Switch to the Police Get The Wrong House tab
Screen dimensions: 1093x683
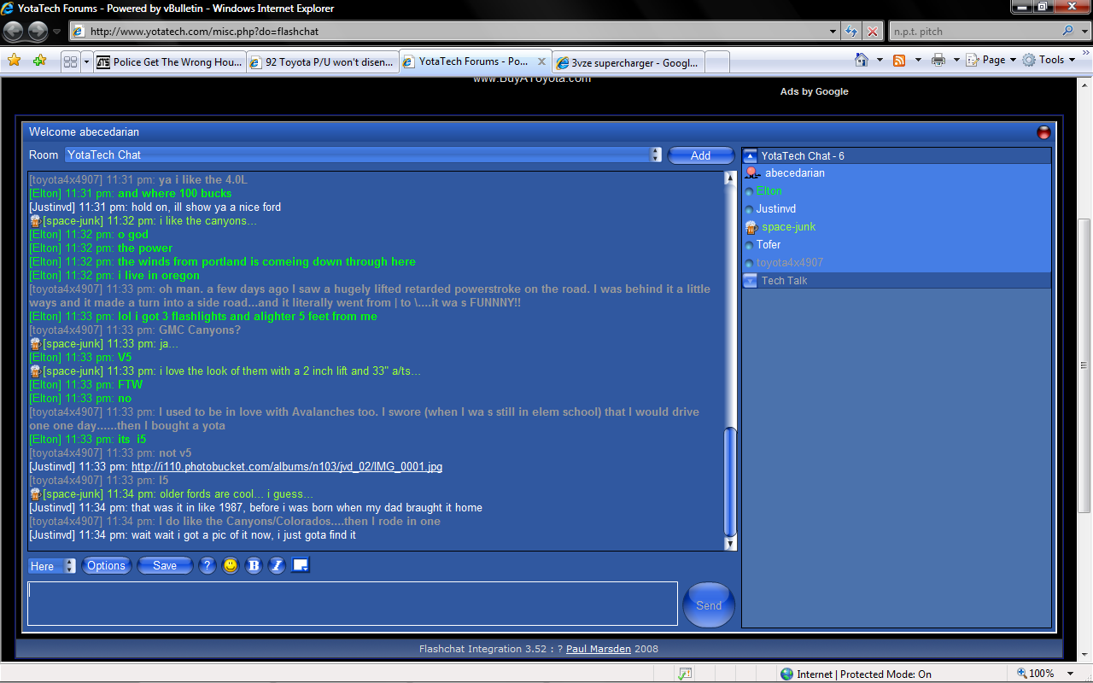point(169,62)
